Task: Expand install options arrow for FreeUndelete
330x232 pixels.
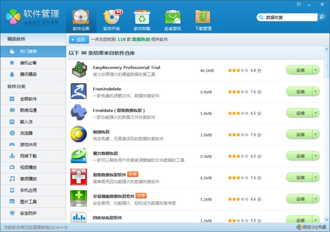Action: [316, 92]
